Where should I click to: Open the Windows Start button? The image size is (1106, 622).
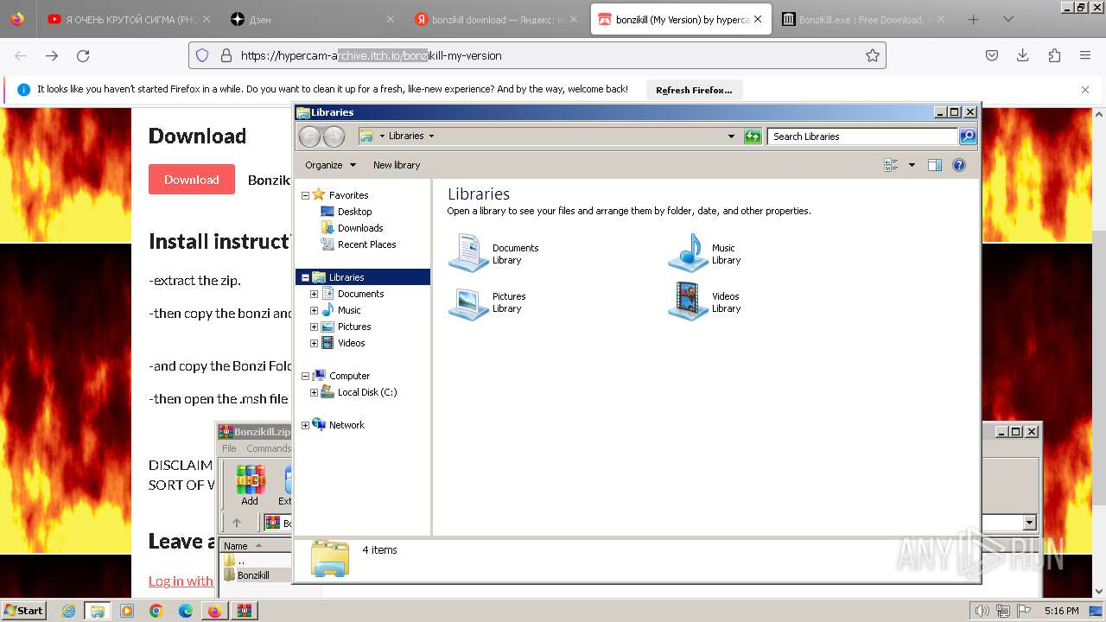coord(24,611)
